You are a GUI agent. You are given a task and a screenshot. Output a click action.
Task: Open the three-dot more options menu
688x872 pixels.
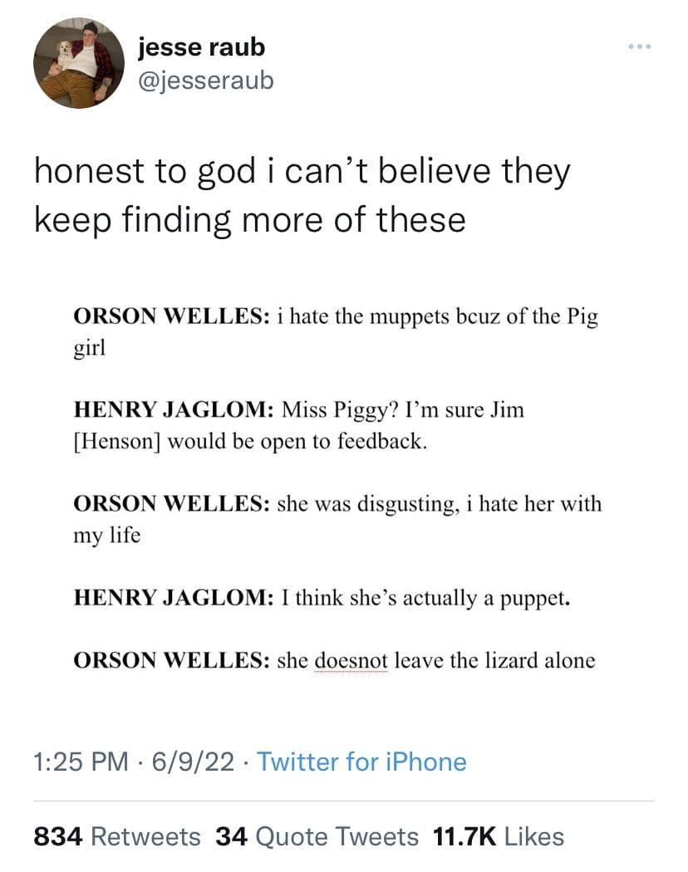pos(640,47)
